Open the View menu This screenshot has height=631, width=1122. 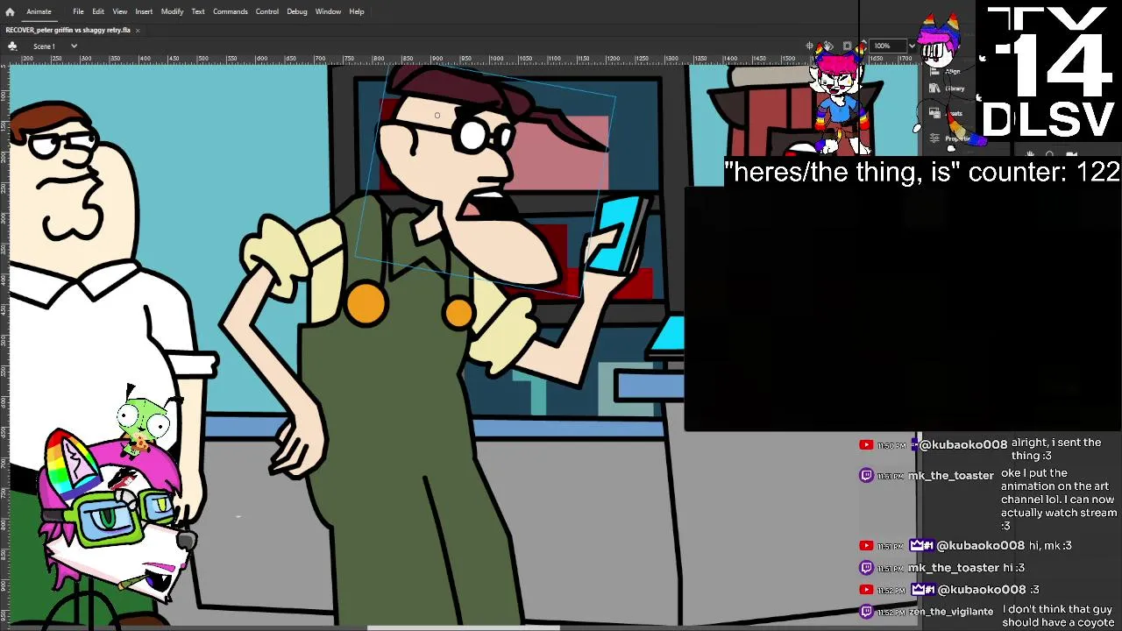pos(119,11)
